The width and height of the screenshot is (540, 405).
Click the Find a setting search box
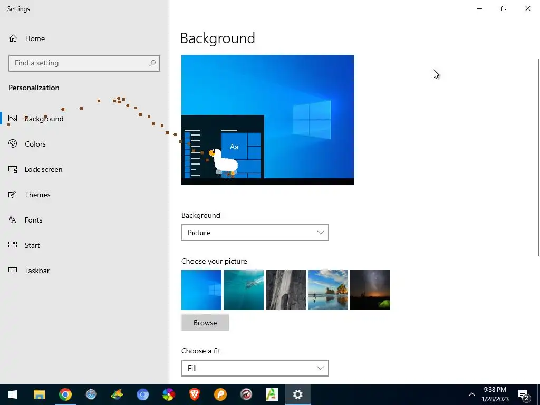(84, 63)
